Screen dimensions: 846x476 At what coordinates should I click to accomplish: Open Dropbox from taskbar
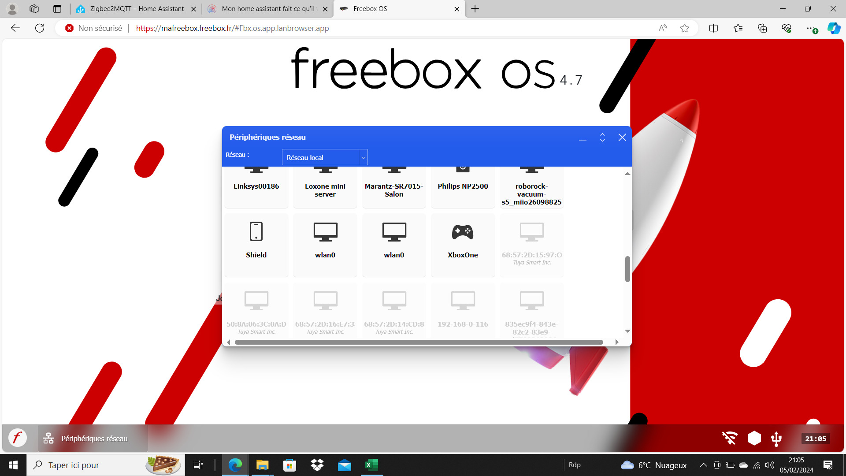tap(317, 465)
